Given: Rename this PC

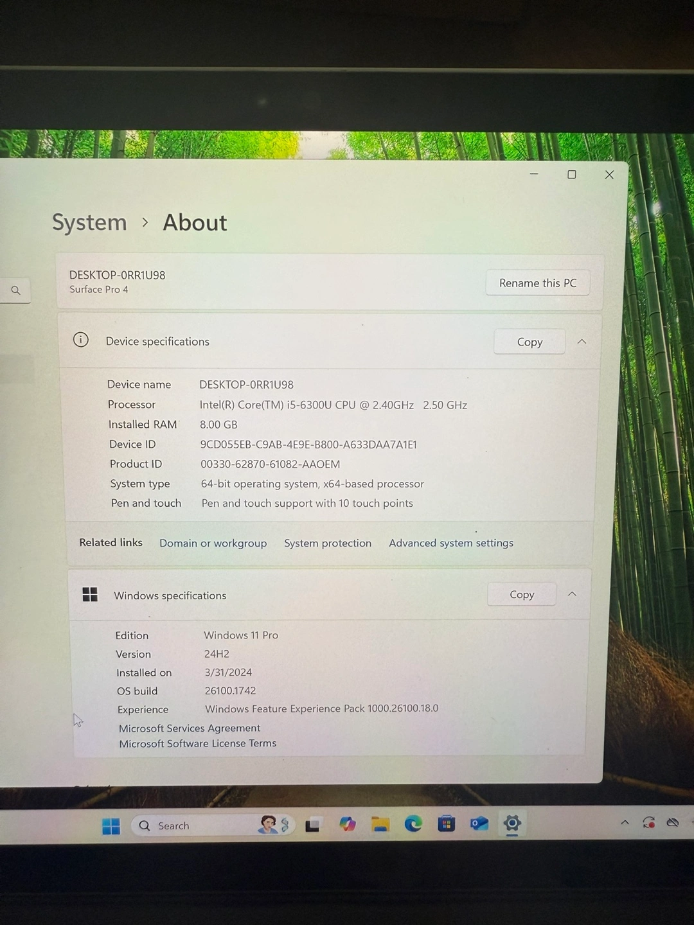Looking at the screenshot, I should [x=538, y=283].
